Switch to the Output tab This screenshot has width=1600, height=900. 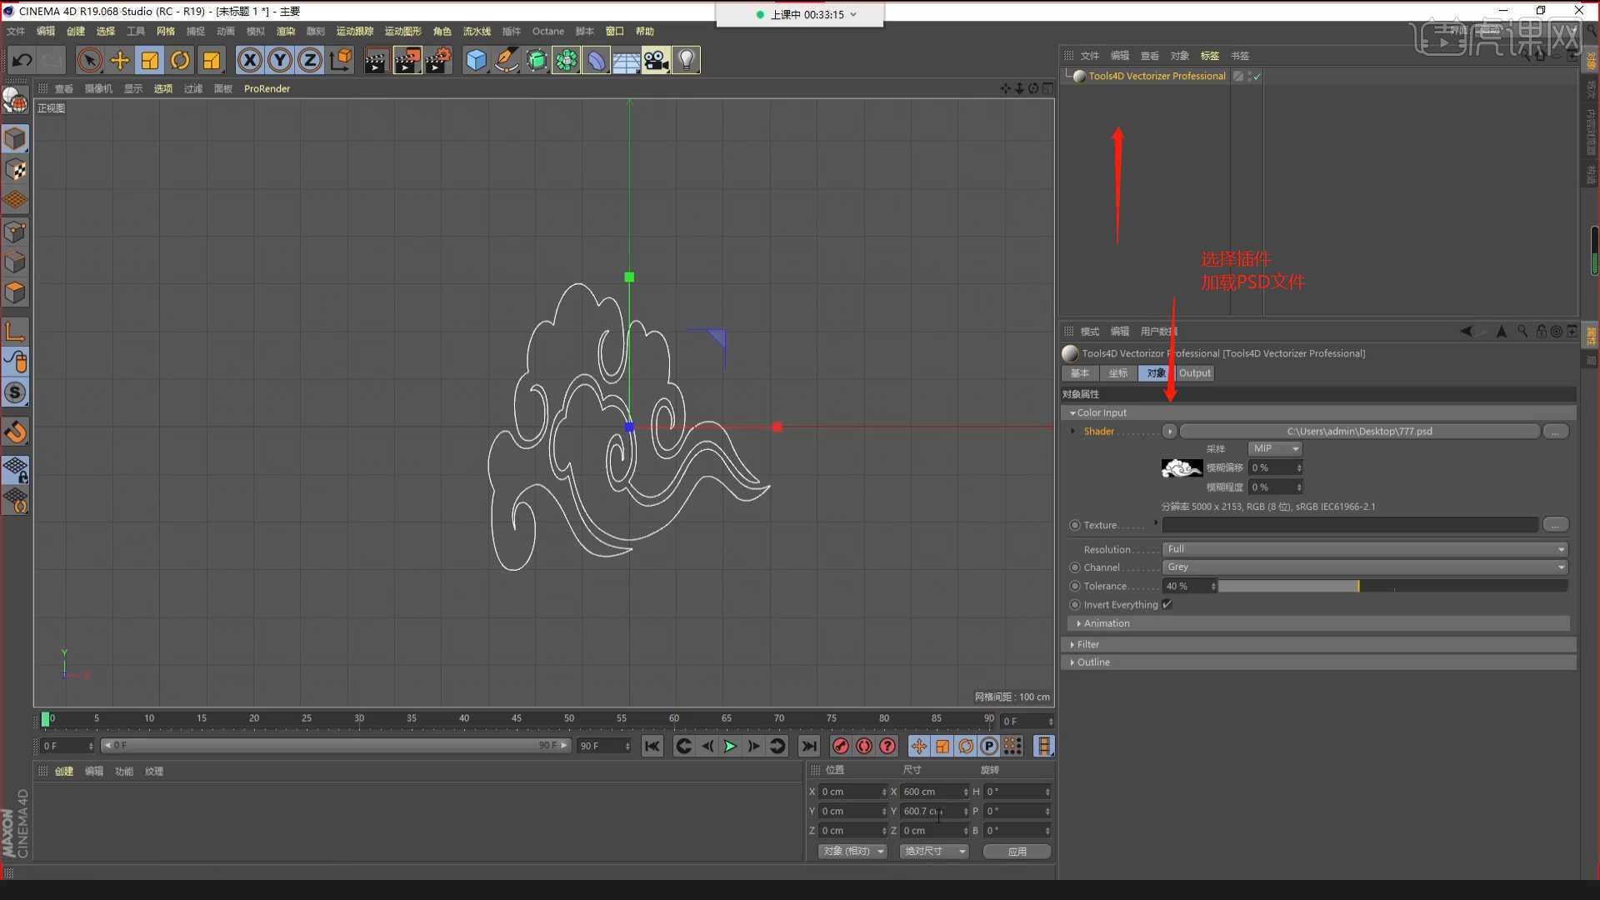(1194, 373)
